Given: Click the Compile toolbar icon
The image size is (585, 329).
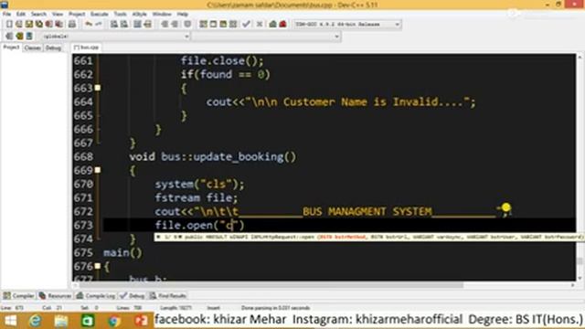Looking at the screenshot, I should 203,25.
